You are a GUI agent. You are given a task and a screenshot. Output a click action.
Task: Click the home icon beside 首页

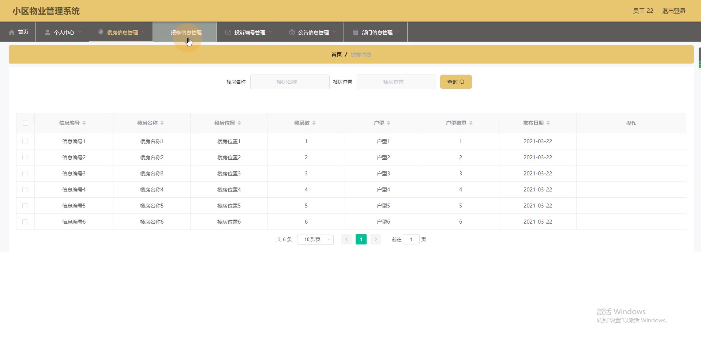(x=12, y=32)
